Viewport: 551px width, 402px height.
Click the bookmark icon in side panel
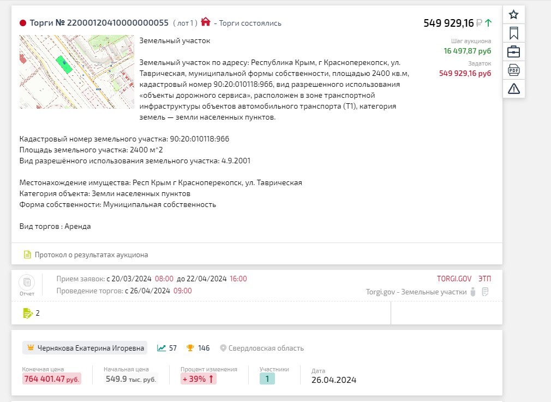[513, 33]
